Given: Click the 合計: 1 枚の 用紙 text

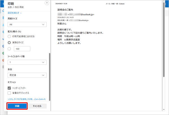Looking at the screenshot, I should point(15,7).
